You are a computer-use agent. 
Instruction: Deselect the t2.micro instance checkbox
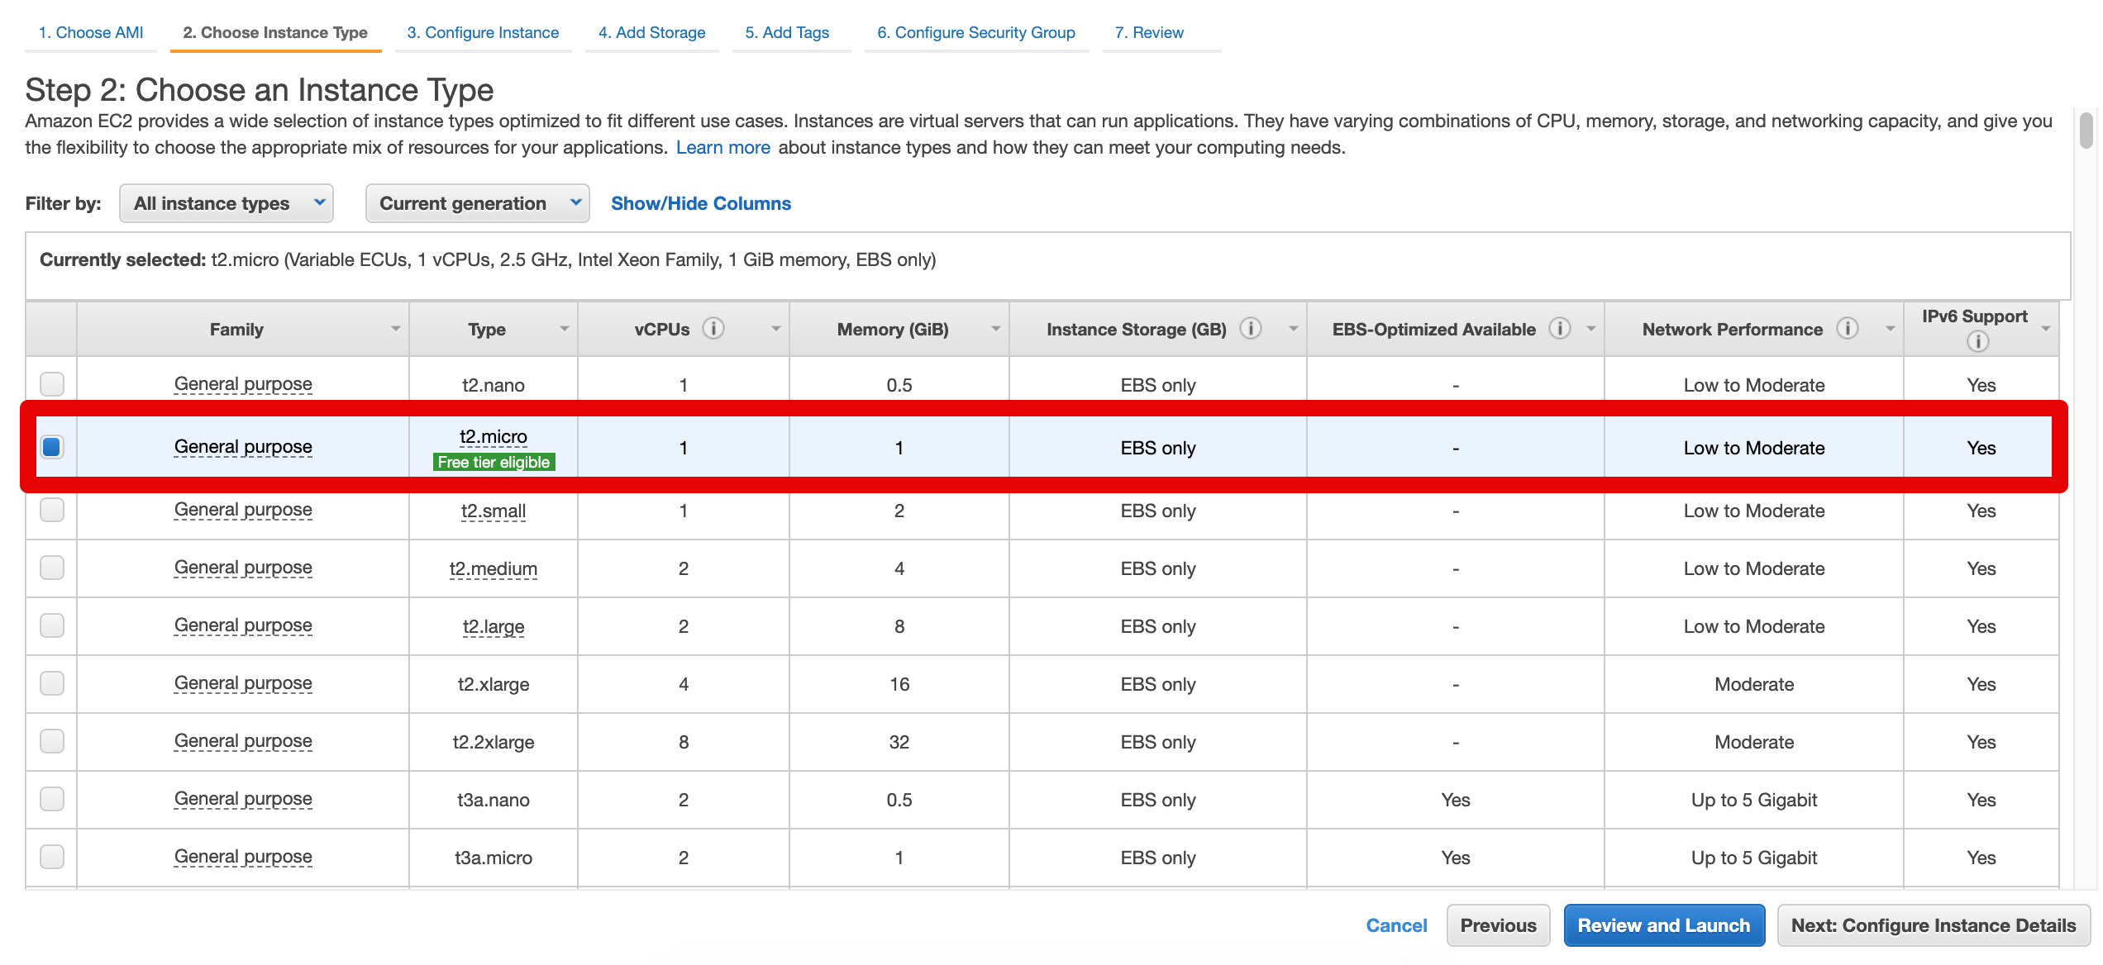[51, 447]
